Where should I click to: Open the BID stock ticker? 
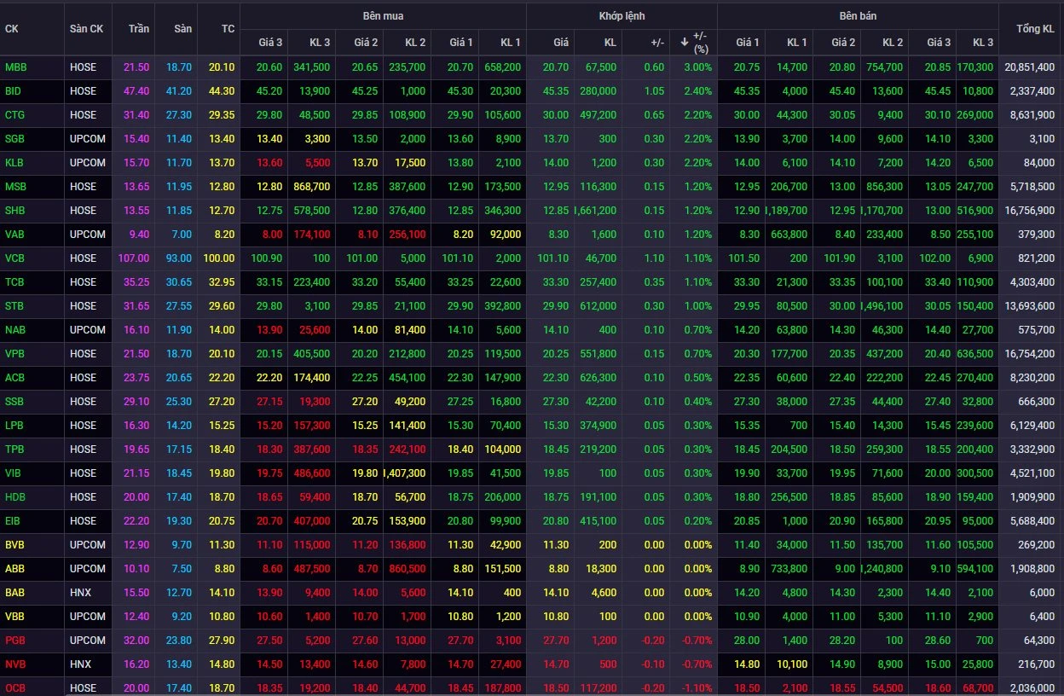point(14,90)
